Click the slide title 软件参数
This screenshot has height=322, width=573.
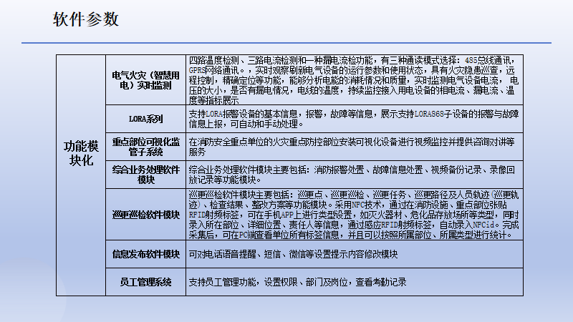tap(86, 19)
